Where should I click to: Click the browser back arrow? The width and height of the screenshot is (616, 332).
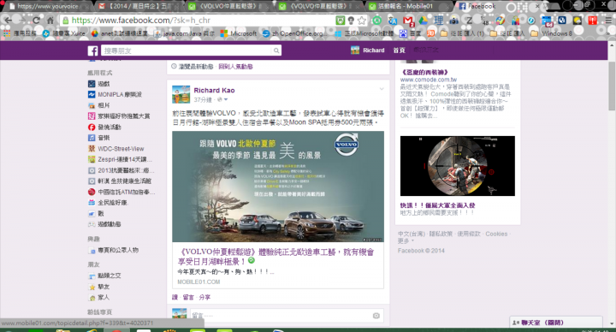[8, 21]
